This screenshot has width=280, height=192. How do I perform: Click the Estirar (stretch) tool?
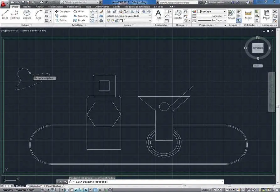coord(61,20)
